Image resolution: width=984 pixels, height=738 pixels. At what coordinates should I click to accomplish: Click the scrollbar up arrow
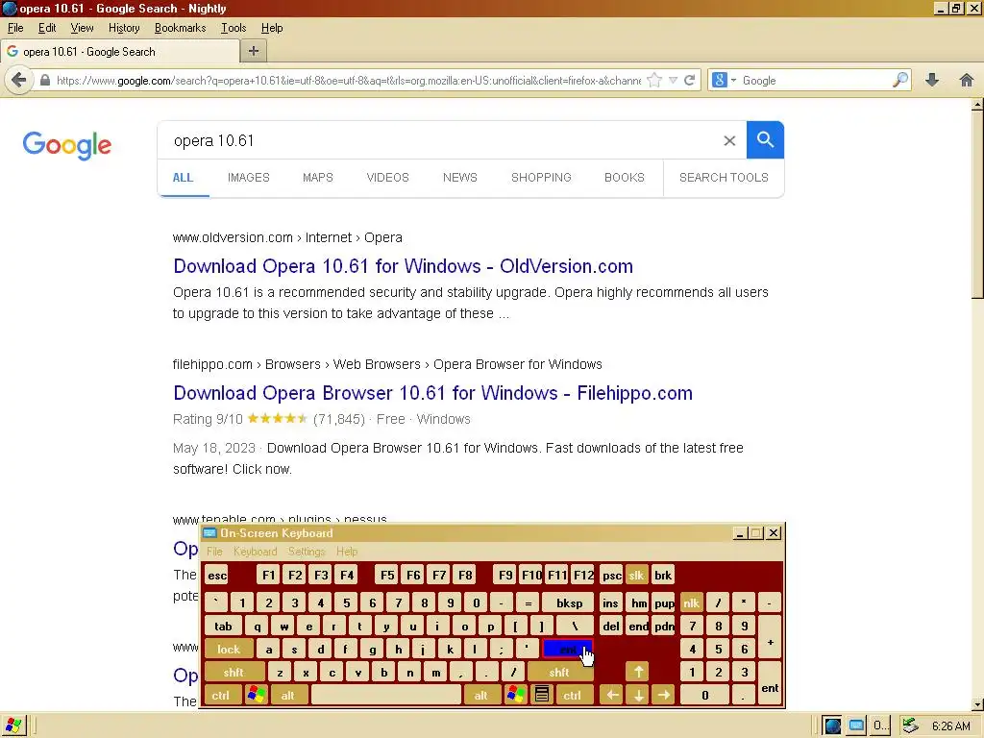tap(977, 105)
